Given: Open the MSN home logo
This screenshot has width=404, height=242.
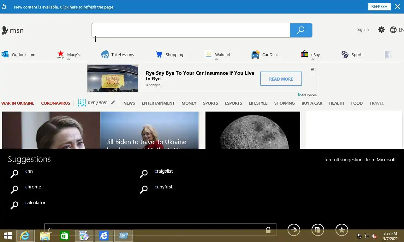Looking at the screenshot, I should [13, 30].
